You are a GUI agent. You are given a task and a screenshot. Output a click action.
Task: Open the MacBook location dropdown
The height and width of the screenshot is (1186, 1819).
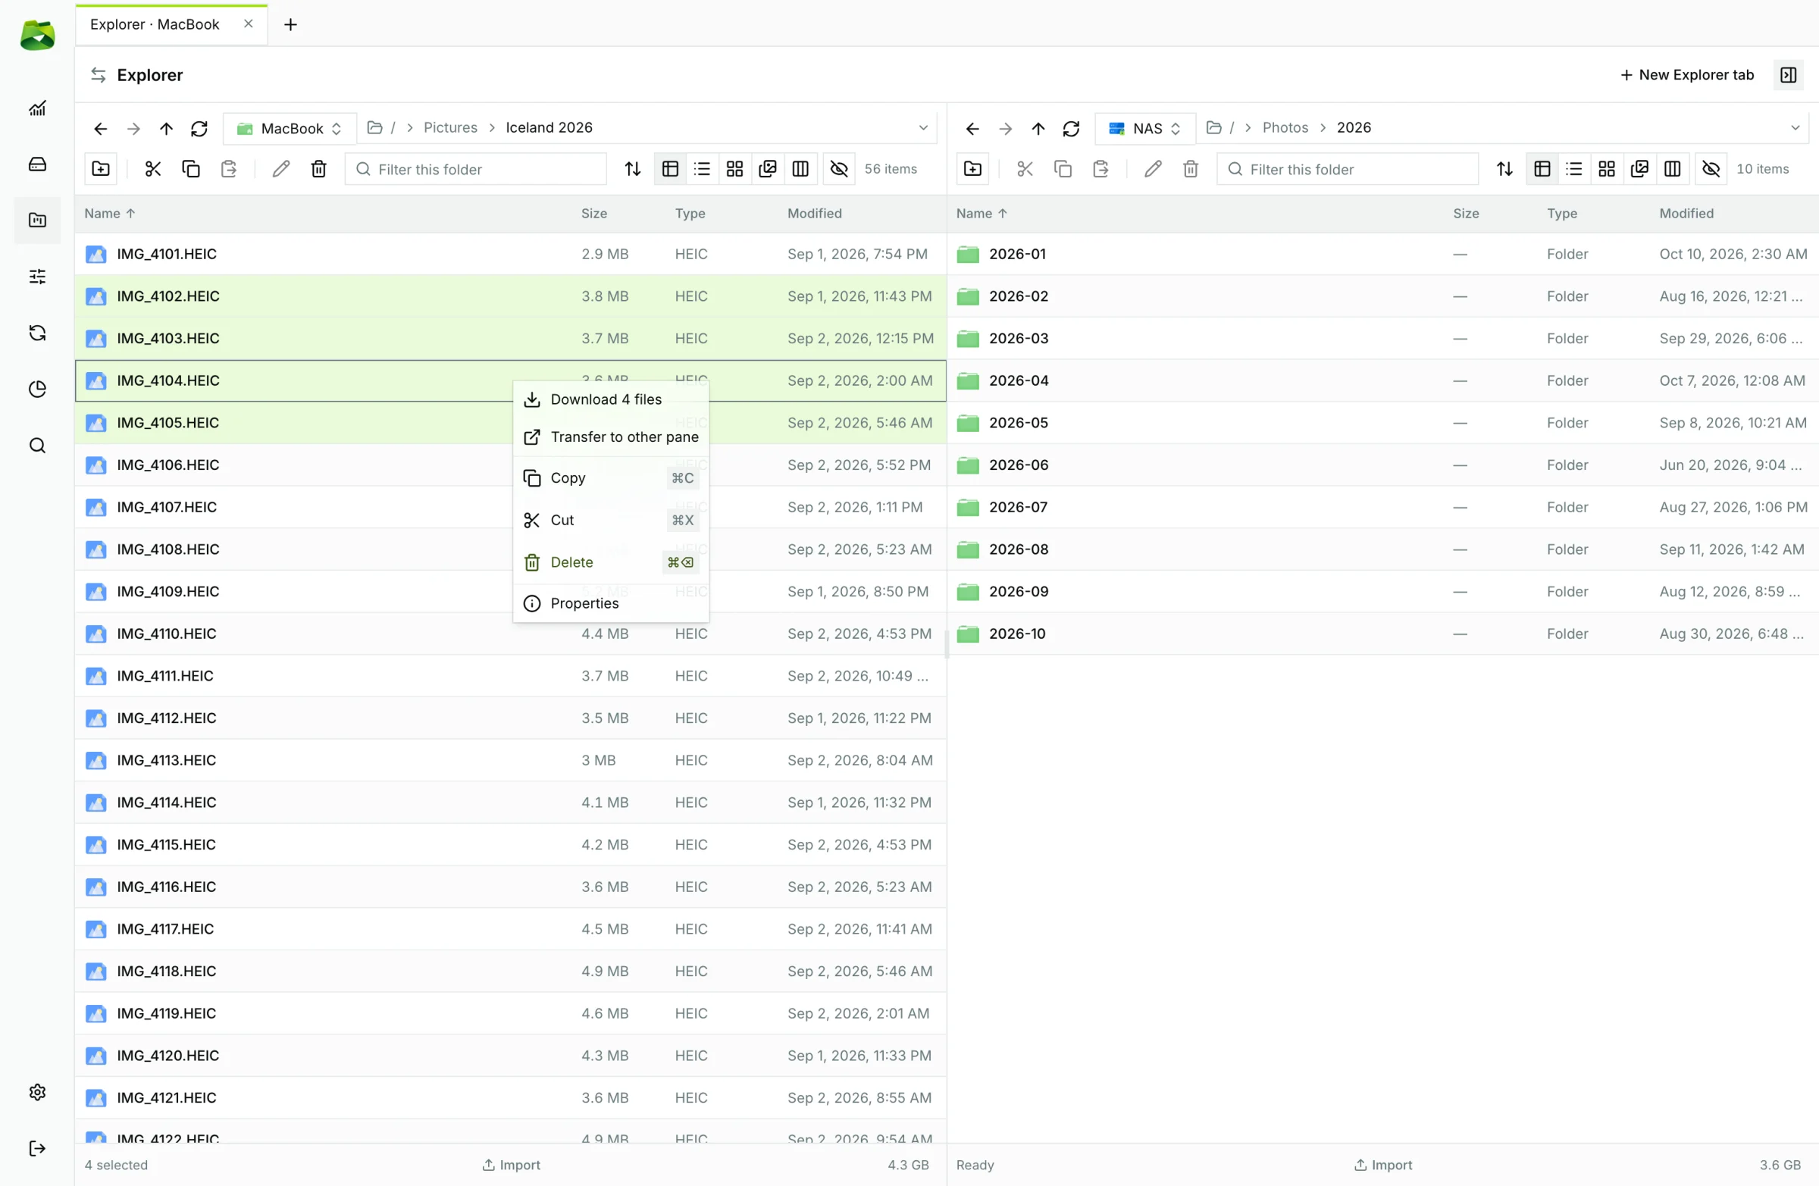click(x=290, y=128)
